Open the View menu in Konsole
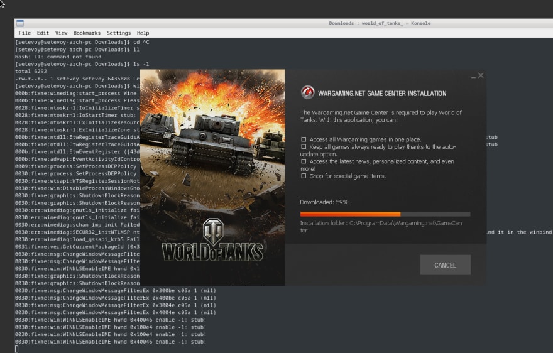The image size is (553, 353). click(x=62, y=33)
